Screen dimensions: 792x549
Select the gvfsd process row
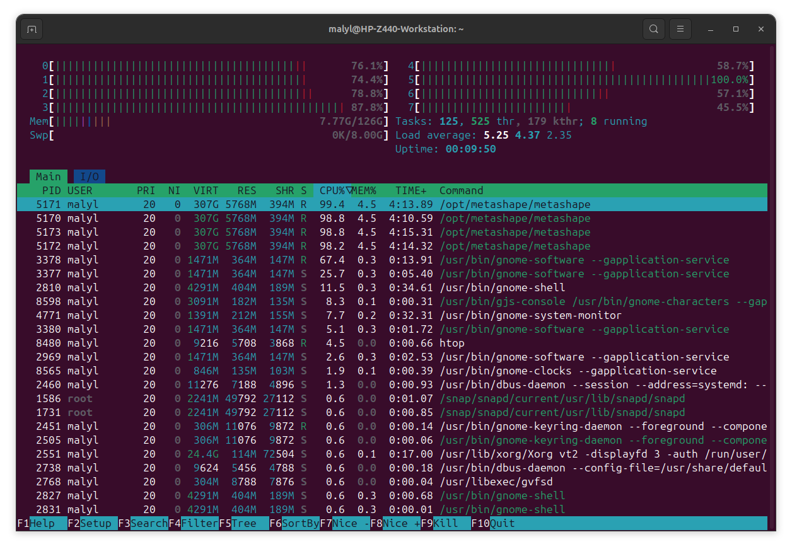pos(392,482)
